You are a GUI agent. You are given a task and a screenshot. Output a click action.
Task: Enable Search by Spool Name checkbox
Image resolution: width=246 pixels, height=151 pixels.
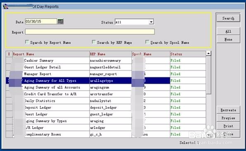147,42
